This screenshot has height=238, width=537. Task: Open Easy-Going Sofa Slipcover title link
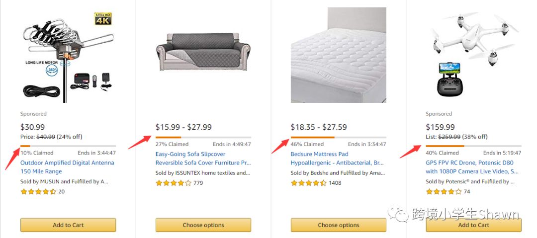[x=203, y=159]
